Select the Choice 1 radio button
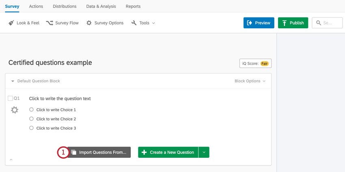The width and height of the screenshot is (345, 172). coord(31,110)
